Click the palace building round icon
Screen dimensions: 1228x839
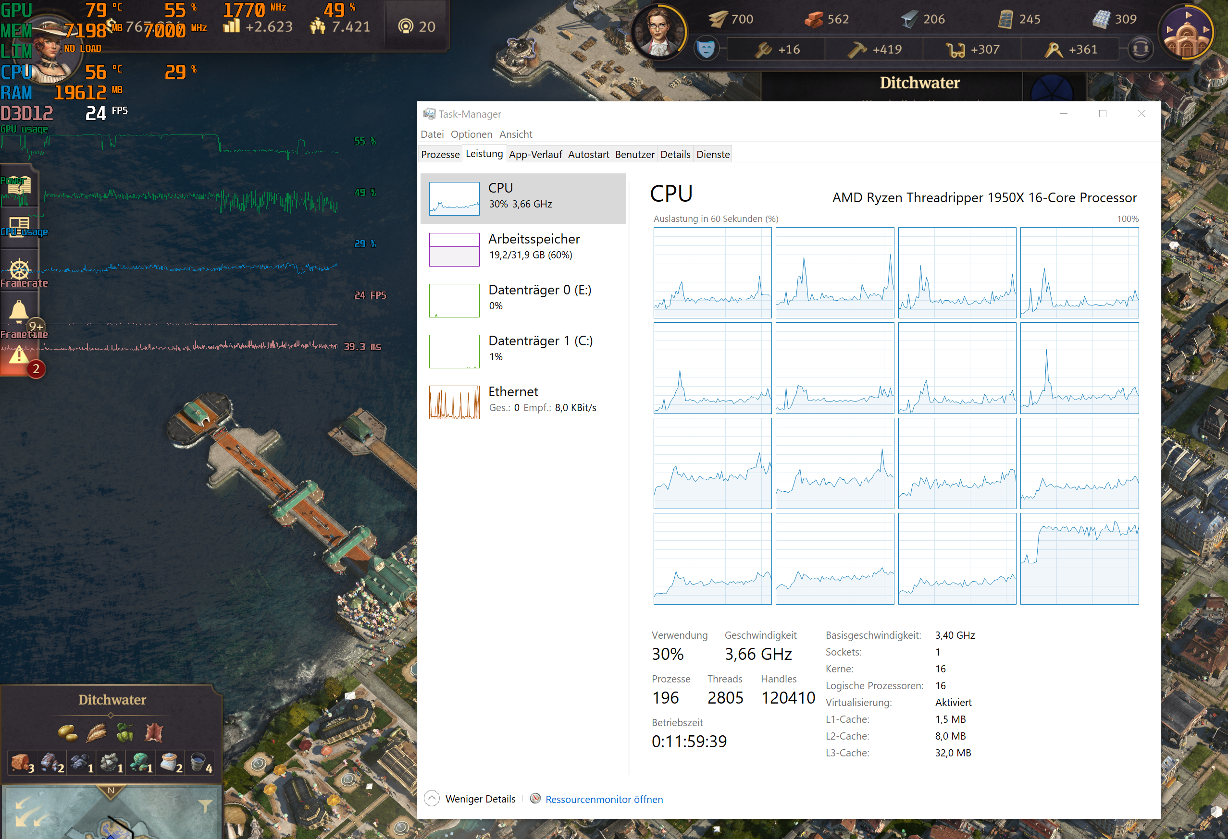click(x=1187, y=33)
